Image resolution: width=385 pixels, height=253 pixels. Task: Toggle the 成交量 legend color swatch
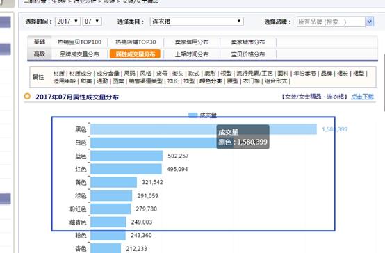pyautogui.click(x=193, y=115)
